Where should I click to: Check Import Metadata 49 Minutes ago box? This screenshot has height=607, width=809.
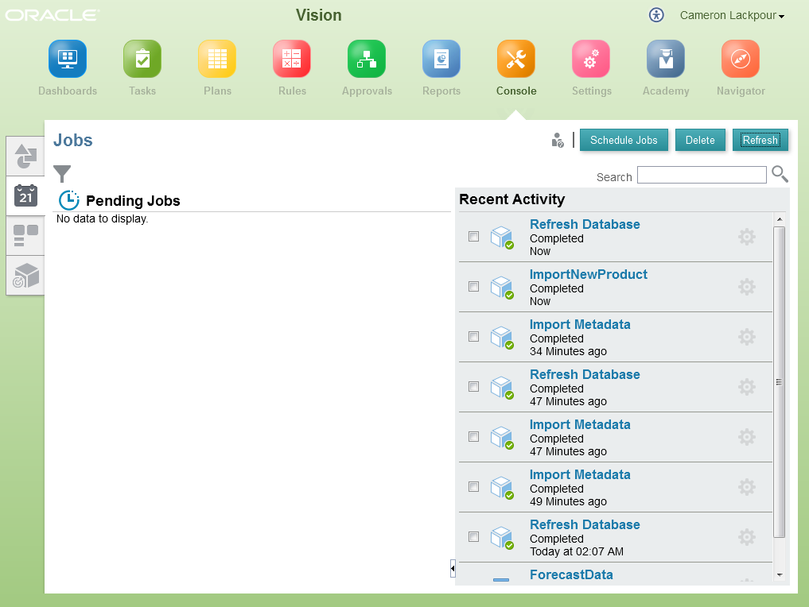click(473, 486)
